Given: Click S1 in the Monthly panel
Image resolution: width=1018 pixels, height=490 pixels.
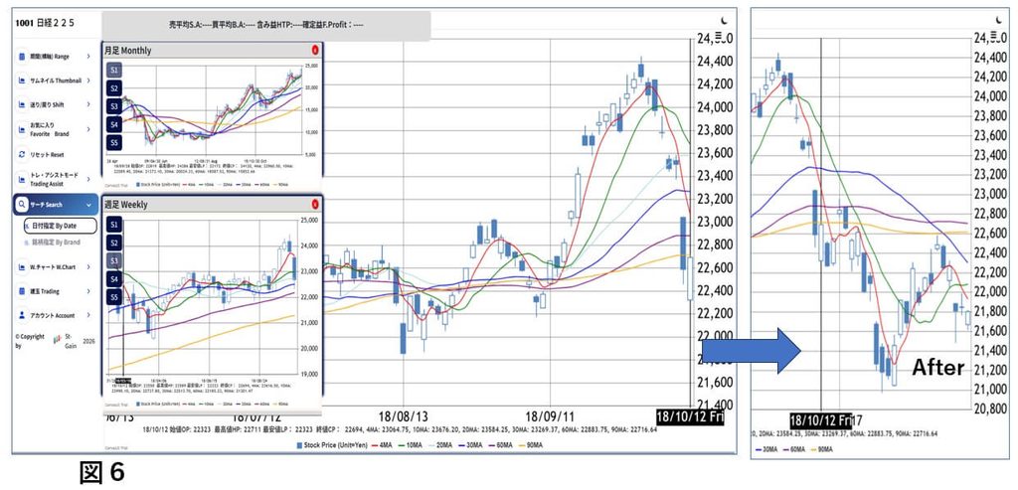Looking at the screenshot, I should (114, 70).
